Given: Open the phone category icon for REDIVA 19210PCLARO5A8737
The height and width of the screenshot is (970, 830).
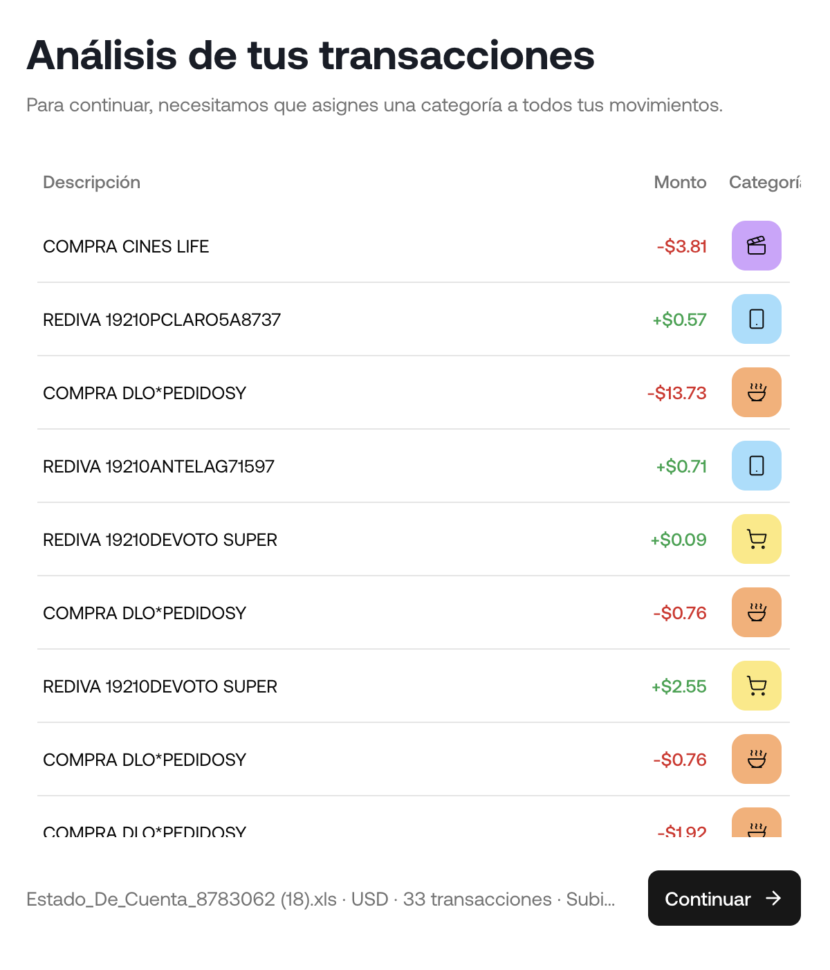Looking at the screenshot, I should pos(756,319).
